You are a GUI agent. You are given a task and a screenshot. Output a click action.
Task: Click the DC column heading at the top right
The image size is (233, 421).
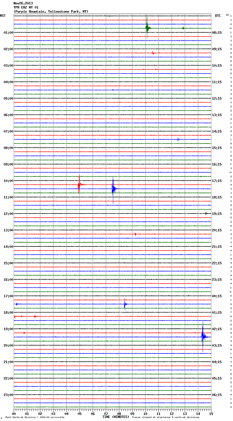(x=228, y=15)
